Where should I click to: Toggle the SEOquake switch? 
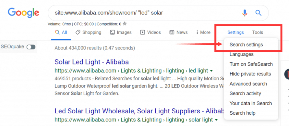pyautogui.click(x=31, y=47)
